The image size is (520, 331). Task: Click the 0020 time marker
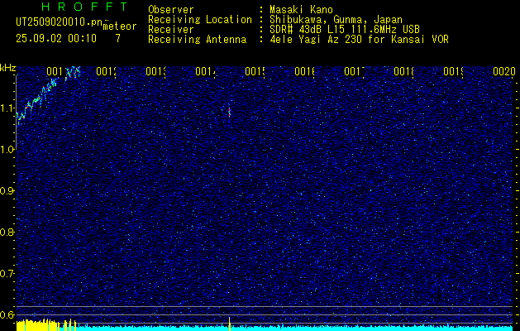[504, 71]
